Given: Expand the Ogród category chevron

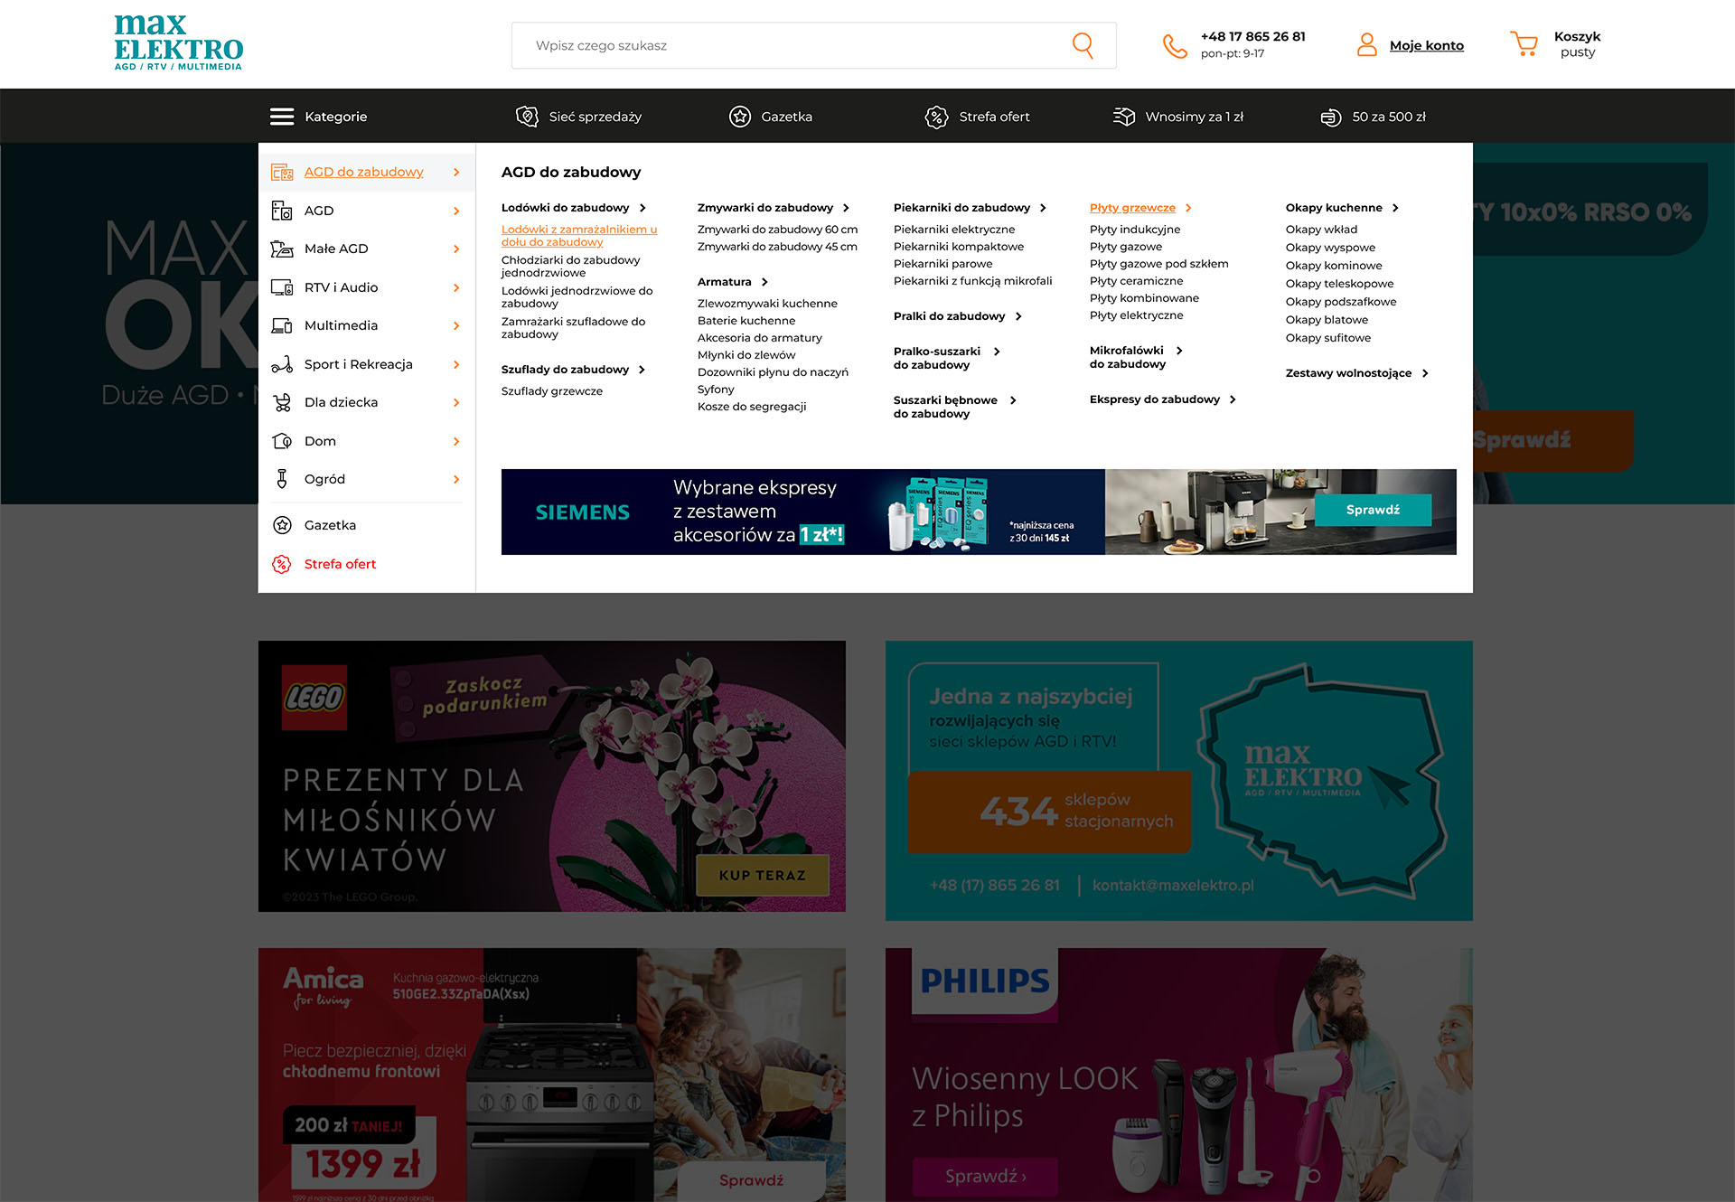Looking at the screenshot, I should 456,480.
